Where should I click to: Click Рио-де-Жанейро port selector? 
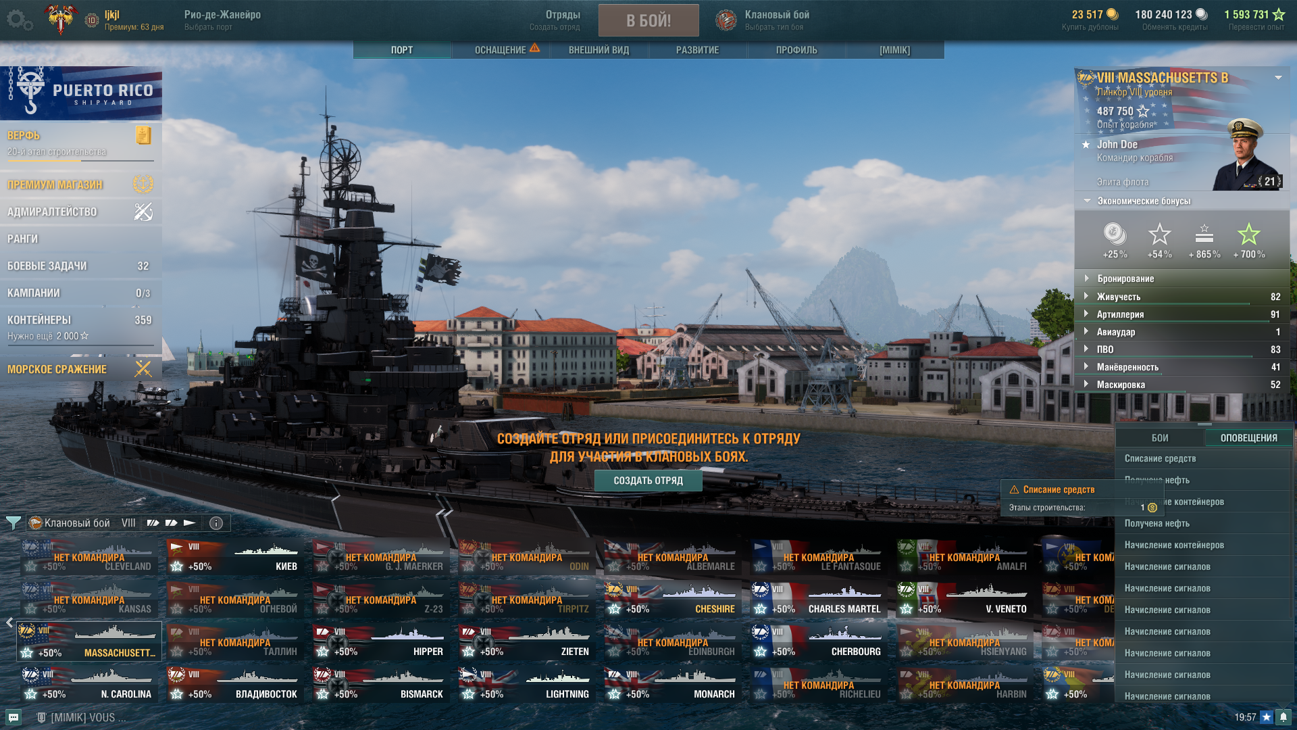click(222, 20)
